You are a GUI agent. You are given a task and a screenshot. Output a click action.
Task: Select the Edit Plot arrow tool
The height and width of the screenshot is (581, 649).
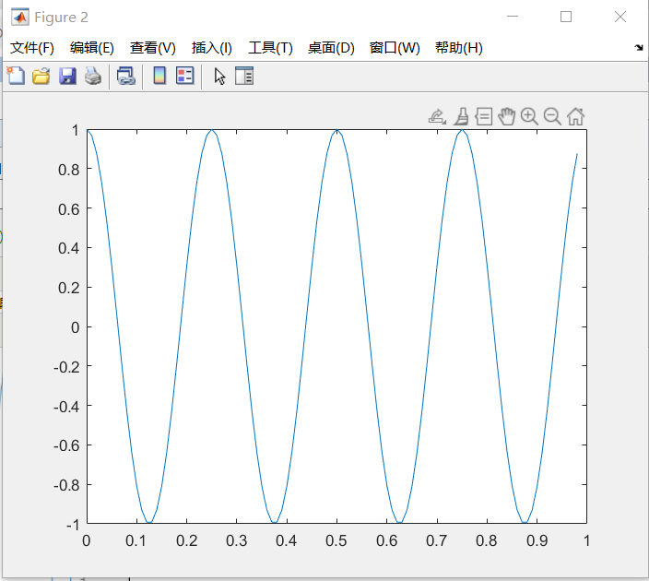(x=219, y=77)
